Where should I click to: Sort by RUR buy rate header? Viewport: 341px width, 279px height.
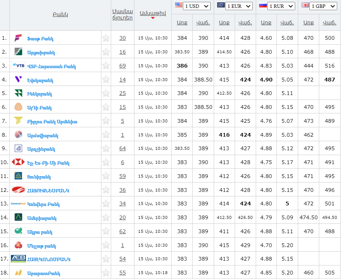[x=266, y=23]
